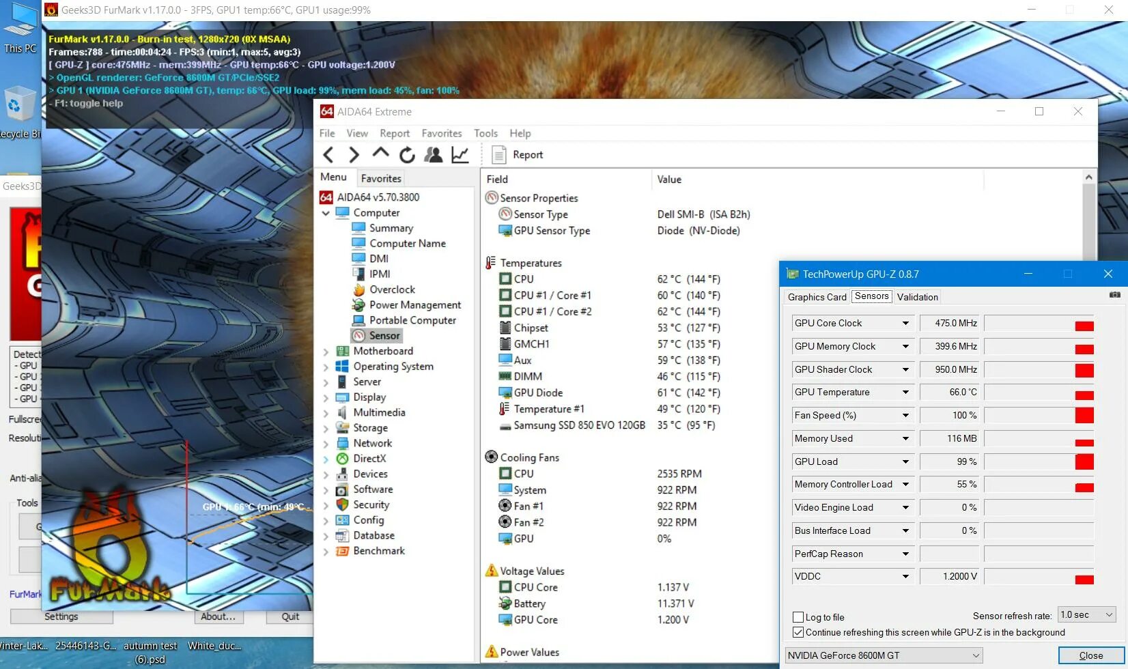Viewport: 1128px width, 669px height.
Task: Select the GPU-Z Sensors tab
Action: tap(872, 296)
